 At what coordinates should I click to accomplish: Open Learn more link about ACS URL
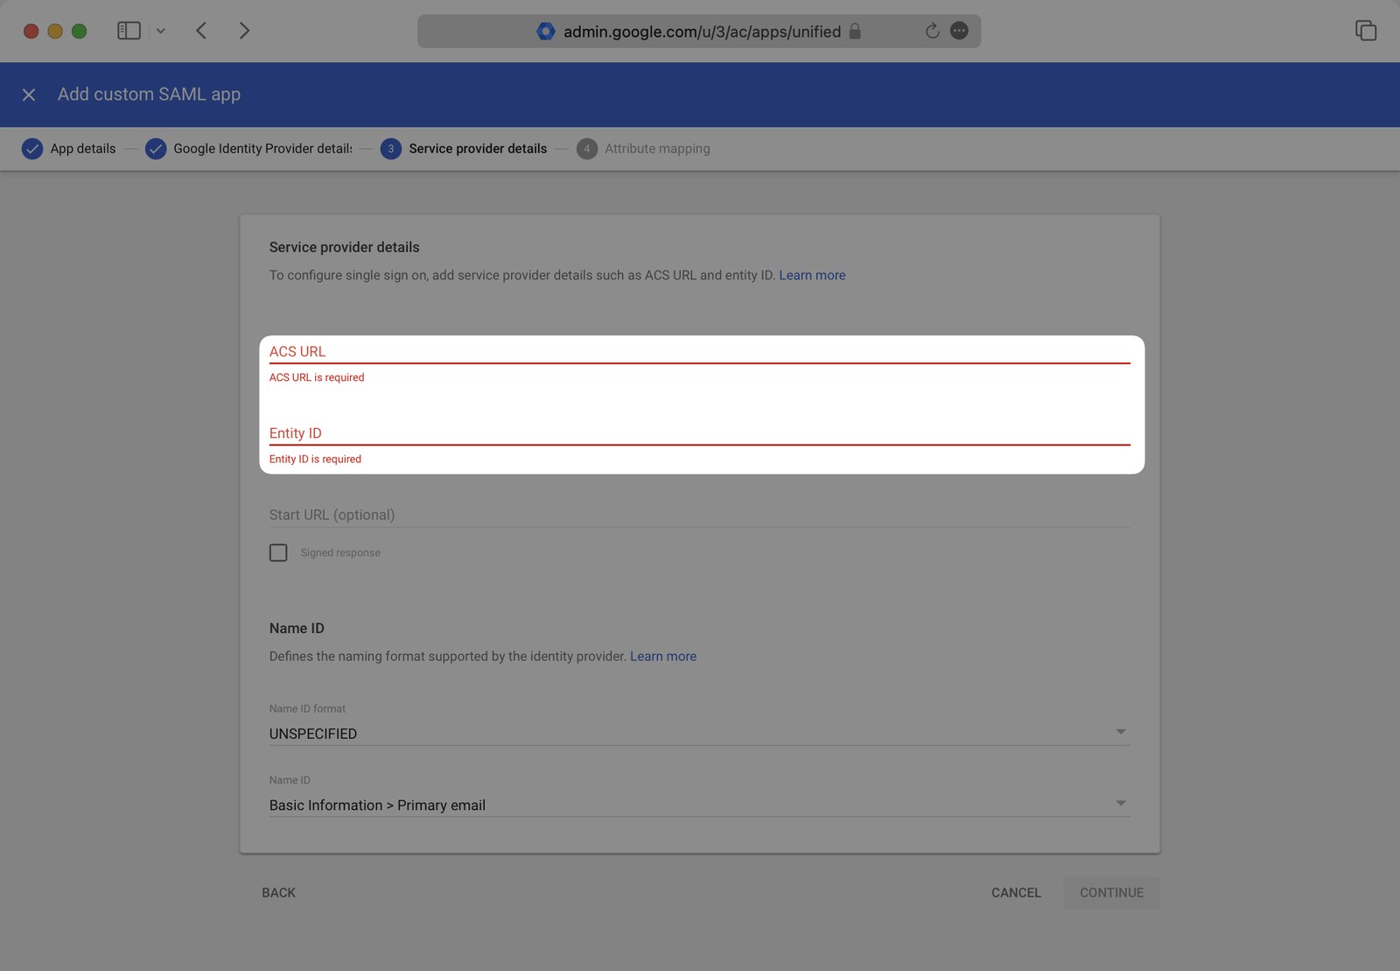tap(812, 275)
